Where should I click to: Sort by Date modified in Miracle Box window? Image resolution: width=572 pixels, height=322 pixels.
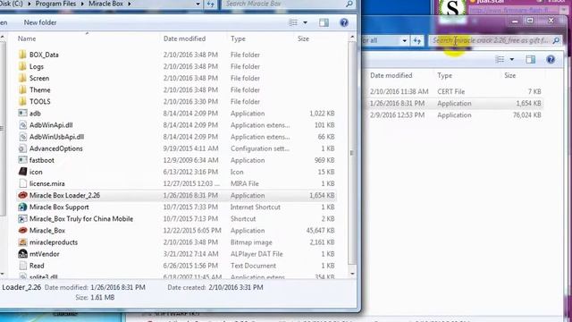point(185,38)
